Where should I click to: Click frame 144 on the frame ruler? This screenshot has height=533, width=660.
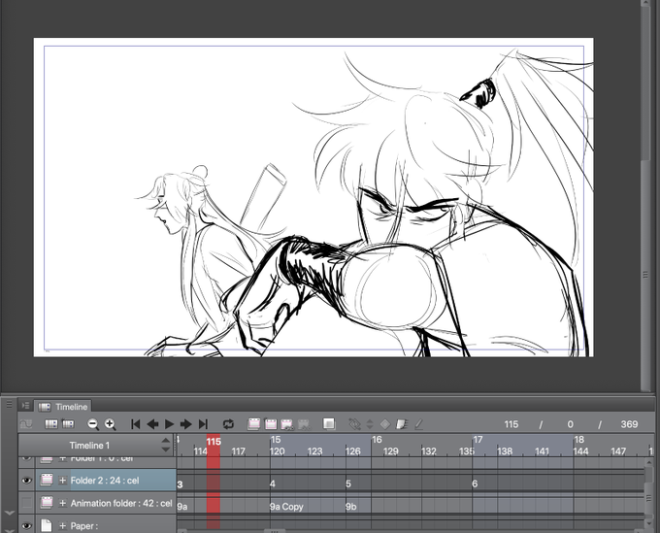(x=580, y=451)
